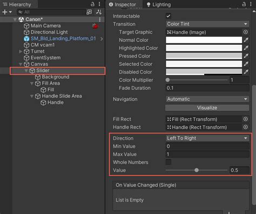Switch to the Lighting tab
The width and height of the screenshot is (256, 214).
click(x=159, y=4)
